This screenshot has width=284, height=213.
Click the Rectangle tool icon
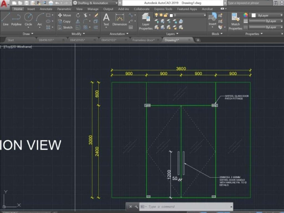pyautogui.click(x=48, y=15)
